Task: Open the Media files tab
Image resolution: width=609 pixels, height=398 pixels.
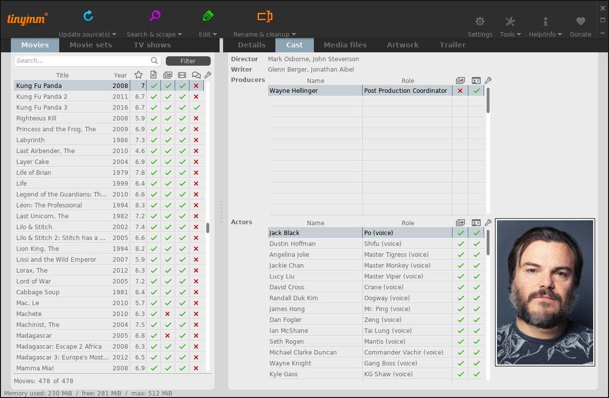Action: [345, 45]
